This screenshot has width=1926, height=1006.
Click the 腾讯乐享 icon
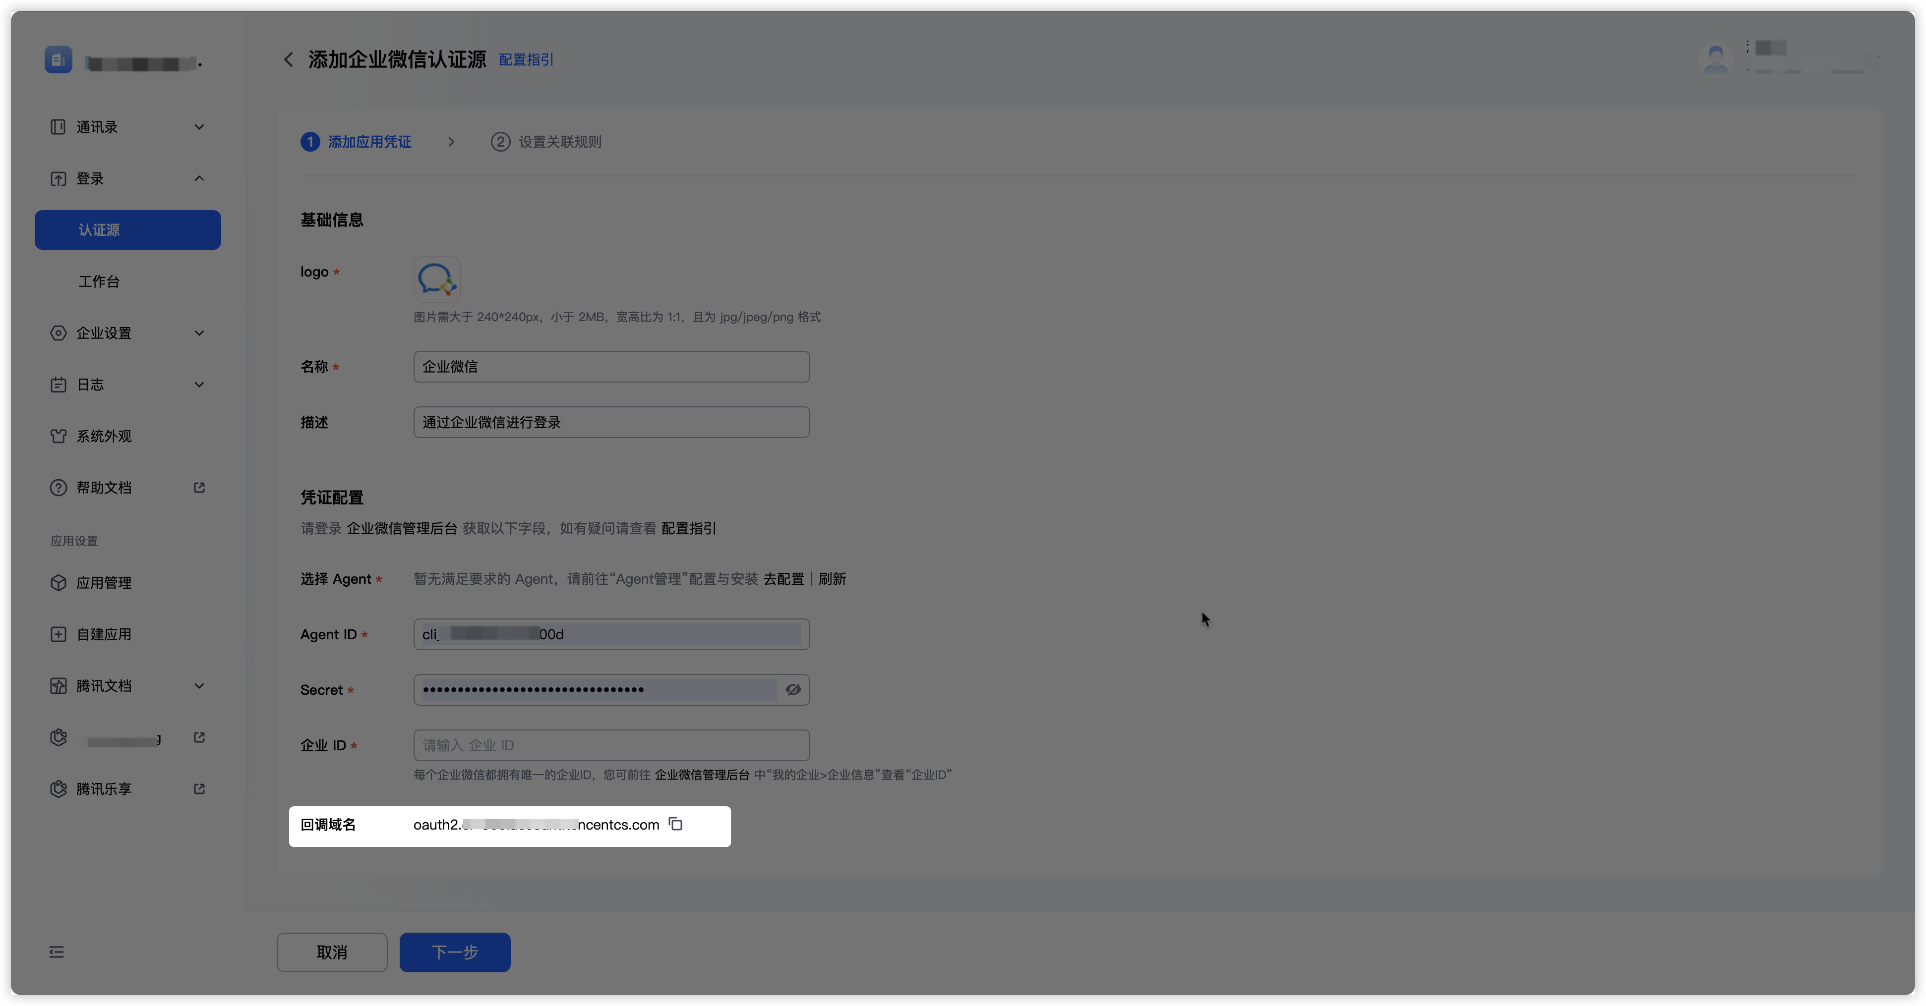[x=59, y=789]
